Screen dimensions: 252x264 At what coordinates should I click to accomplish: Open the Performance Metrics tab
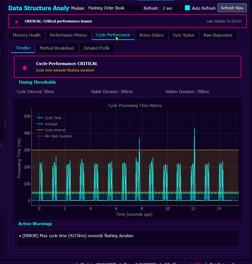point(68,35)
